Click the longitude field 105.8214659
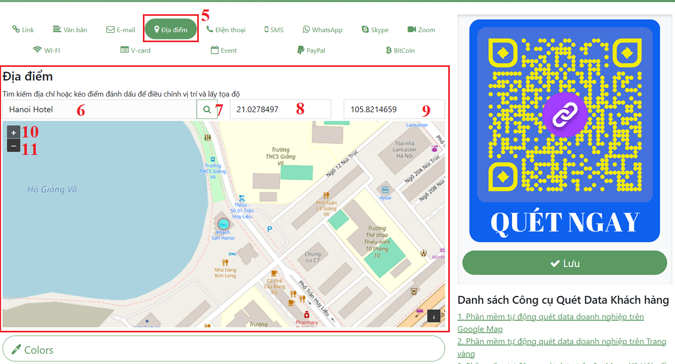 coord(394,110)
